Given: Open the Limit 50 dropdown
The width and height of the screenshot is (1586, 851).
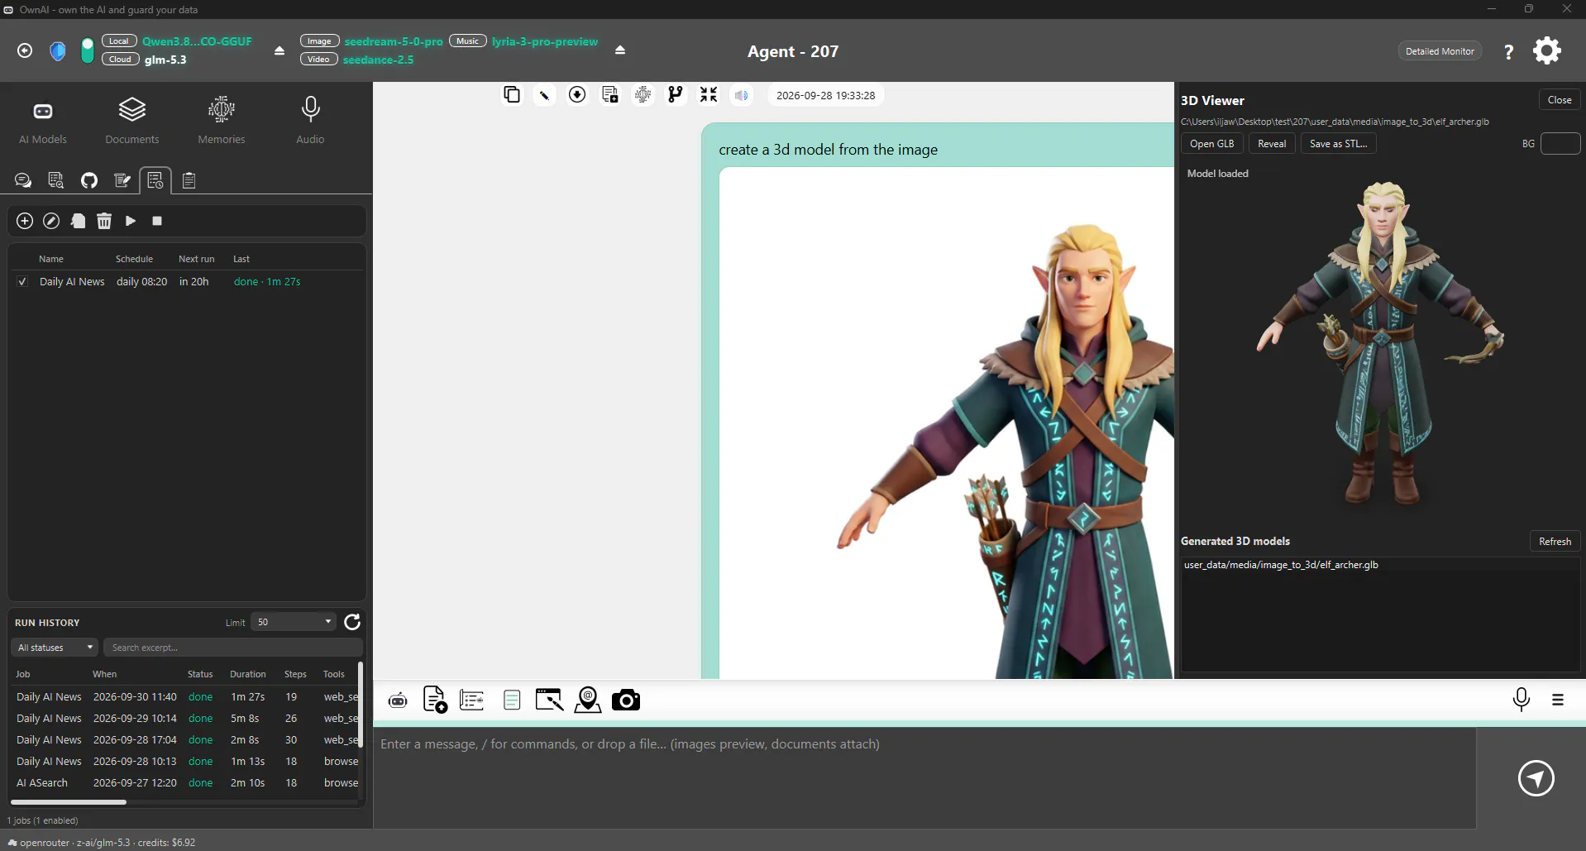Looking at the screenshot, I should click(x=294, y=622).
